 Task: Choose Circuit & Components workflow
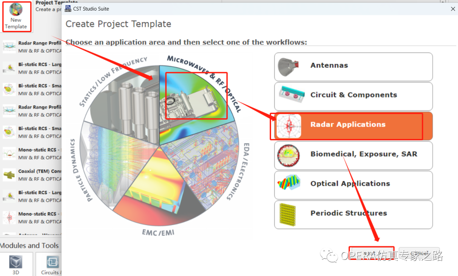point(353,96)
